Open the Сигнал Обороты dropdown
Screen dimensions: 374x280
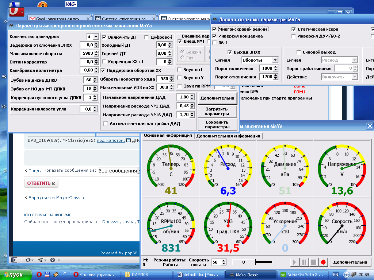point(275,60)
